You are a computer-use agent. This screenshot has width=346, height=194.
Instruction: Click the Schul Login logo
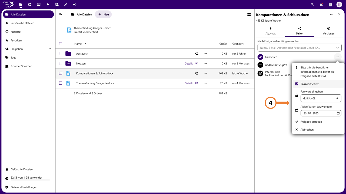pyautogui.click(x=8, y=5)
